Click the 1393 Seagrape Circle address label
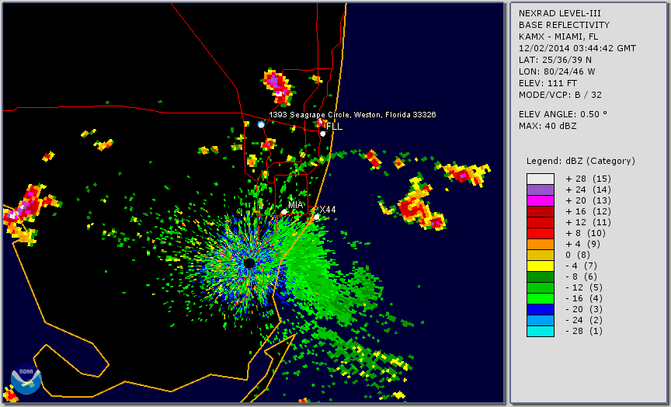The image size is (671, 407). 352,115
